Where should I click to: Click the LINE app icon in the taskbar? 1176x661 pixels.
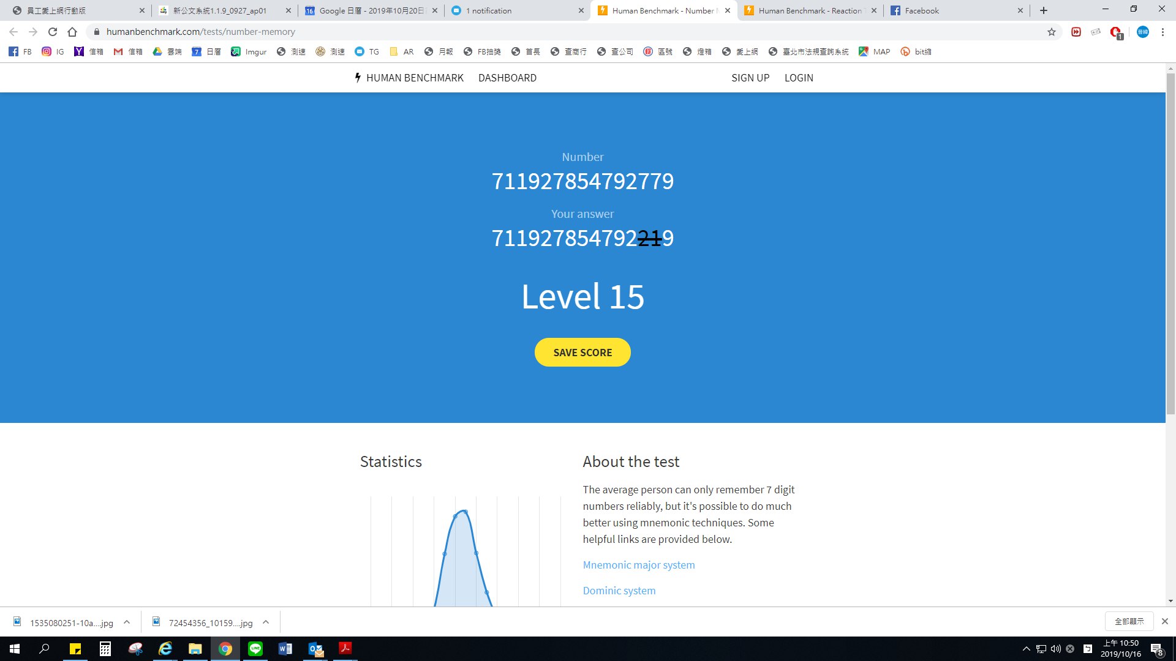tap(255, 649)
